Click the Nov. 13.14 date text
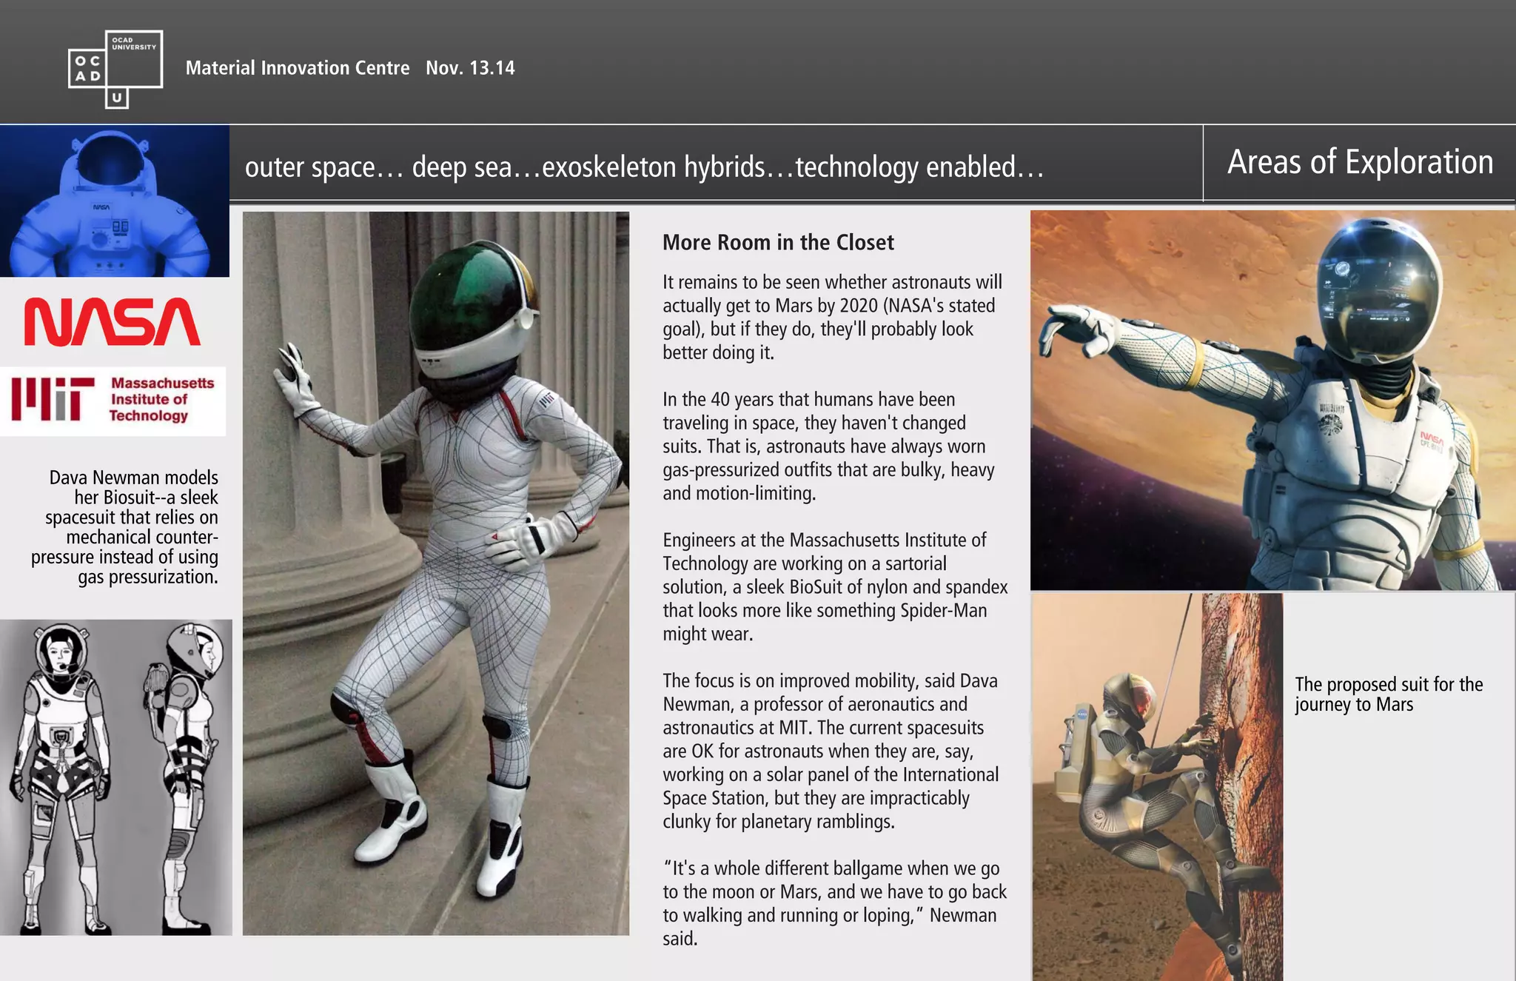Image resolution: width=1516 pixels, height=981 pixels. click(470, 68)
